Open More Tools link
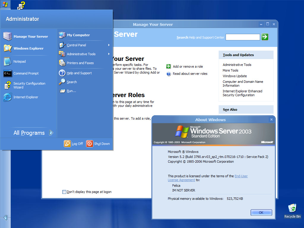 coord(230,70)
